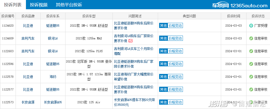Click model text 2023款 125km PLUS
270x109 pixels.
[89, 51]
